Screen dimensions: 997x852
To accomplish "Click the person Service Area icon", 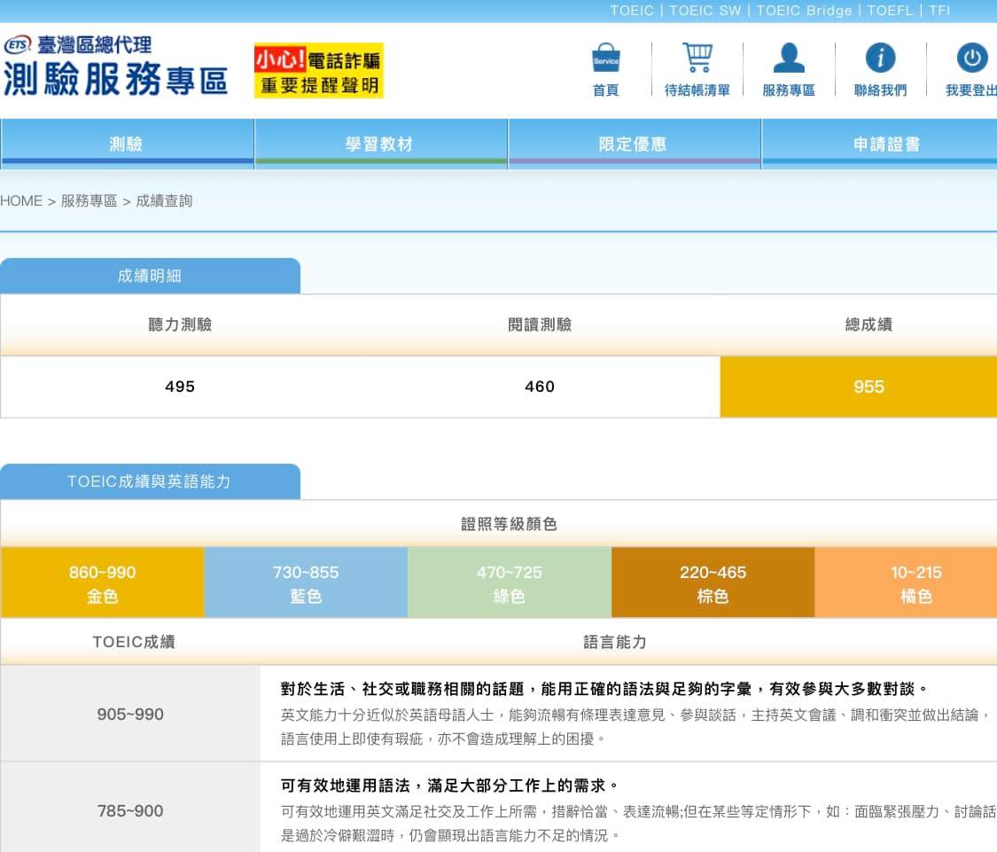I will [789, 58].
